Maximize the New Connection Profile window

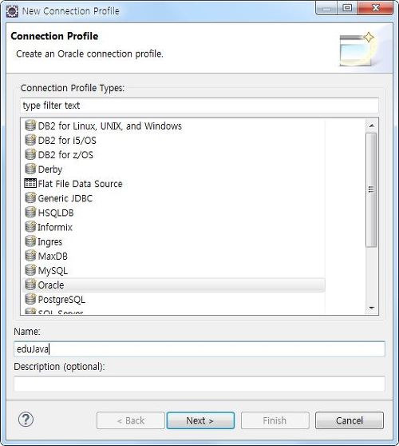347,8
